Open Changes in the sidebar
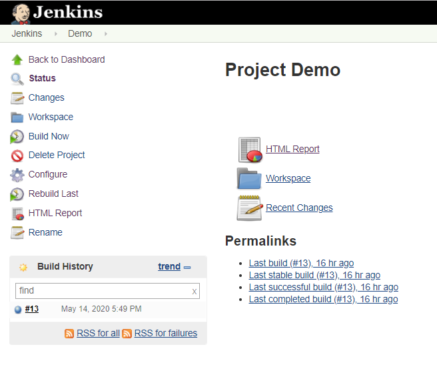This screenshot has width=437, height=367. [46, 97]
